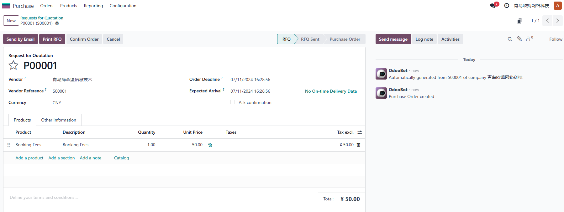Click the Add a section link
Image resolution: width=564 pixels, height=212 pixels.
61,158
